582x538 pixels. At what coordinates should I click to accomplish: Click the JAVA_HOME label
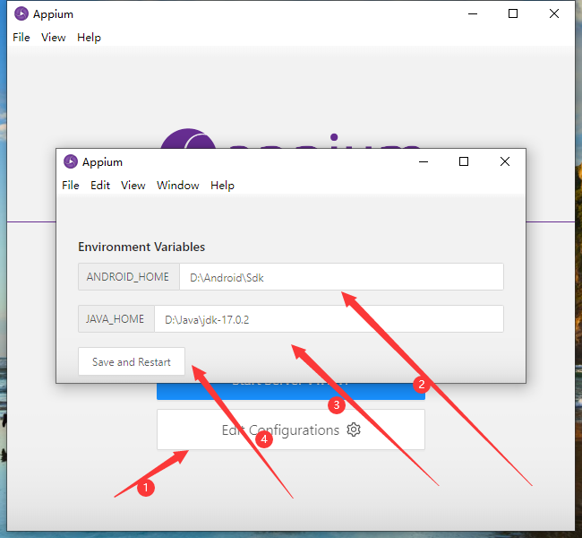116,318
